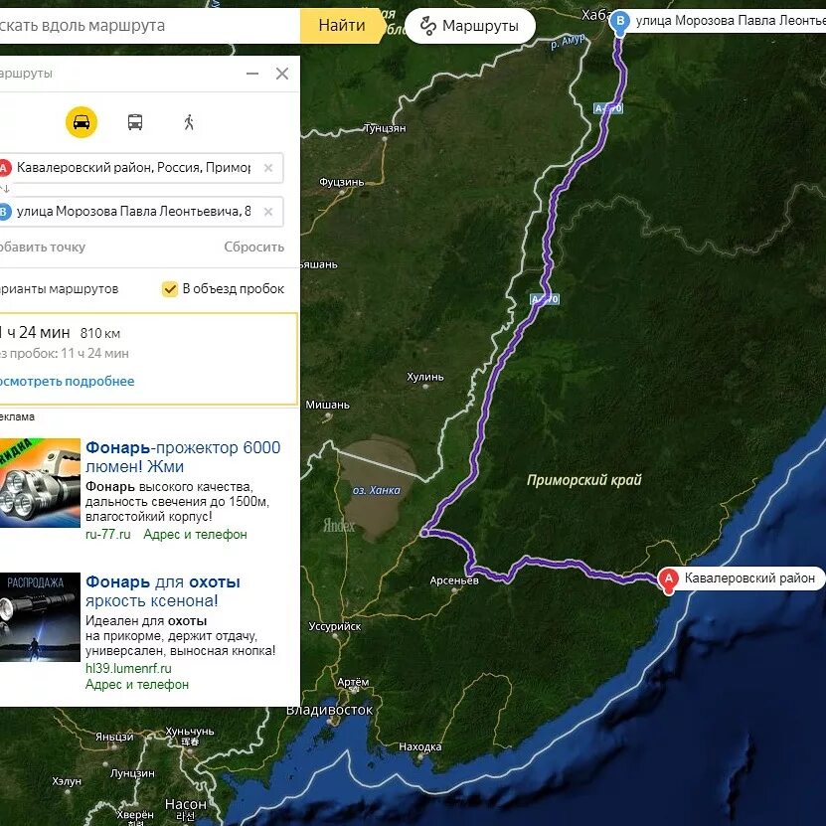The image size is (826, 826).
Task: Click the Хуньчунь city label
Action: pyautogui.click(x=190, y=732)
